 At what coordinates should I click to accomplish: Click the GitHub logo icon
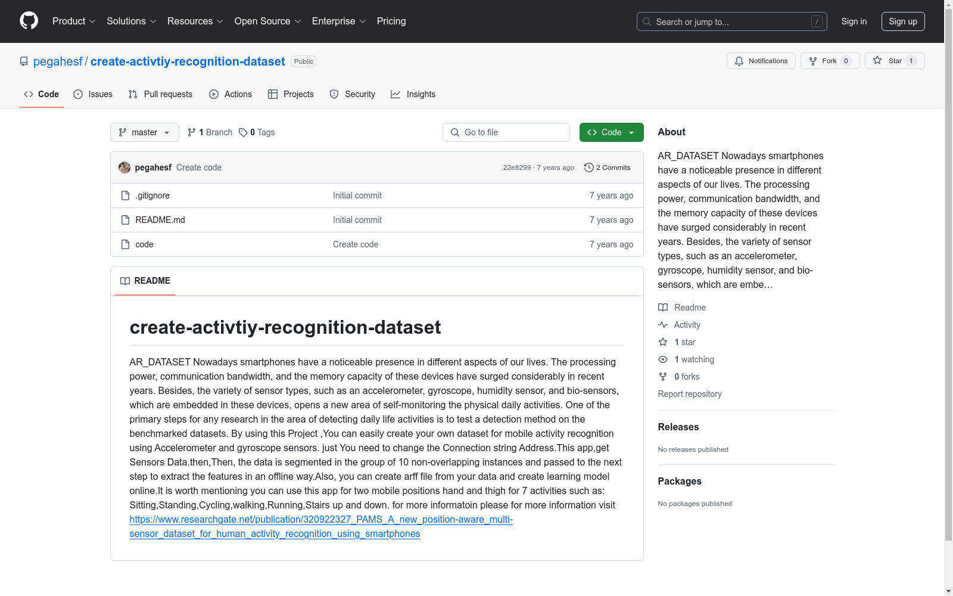tap(29, 21)
